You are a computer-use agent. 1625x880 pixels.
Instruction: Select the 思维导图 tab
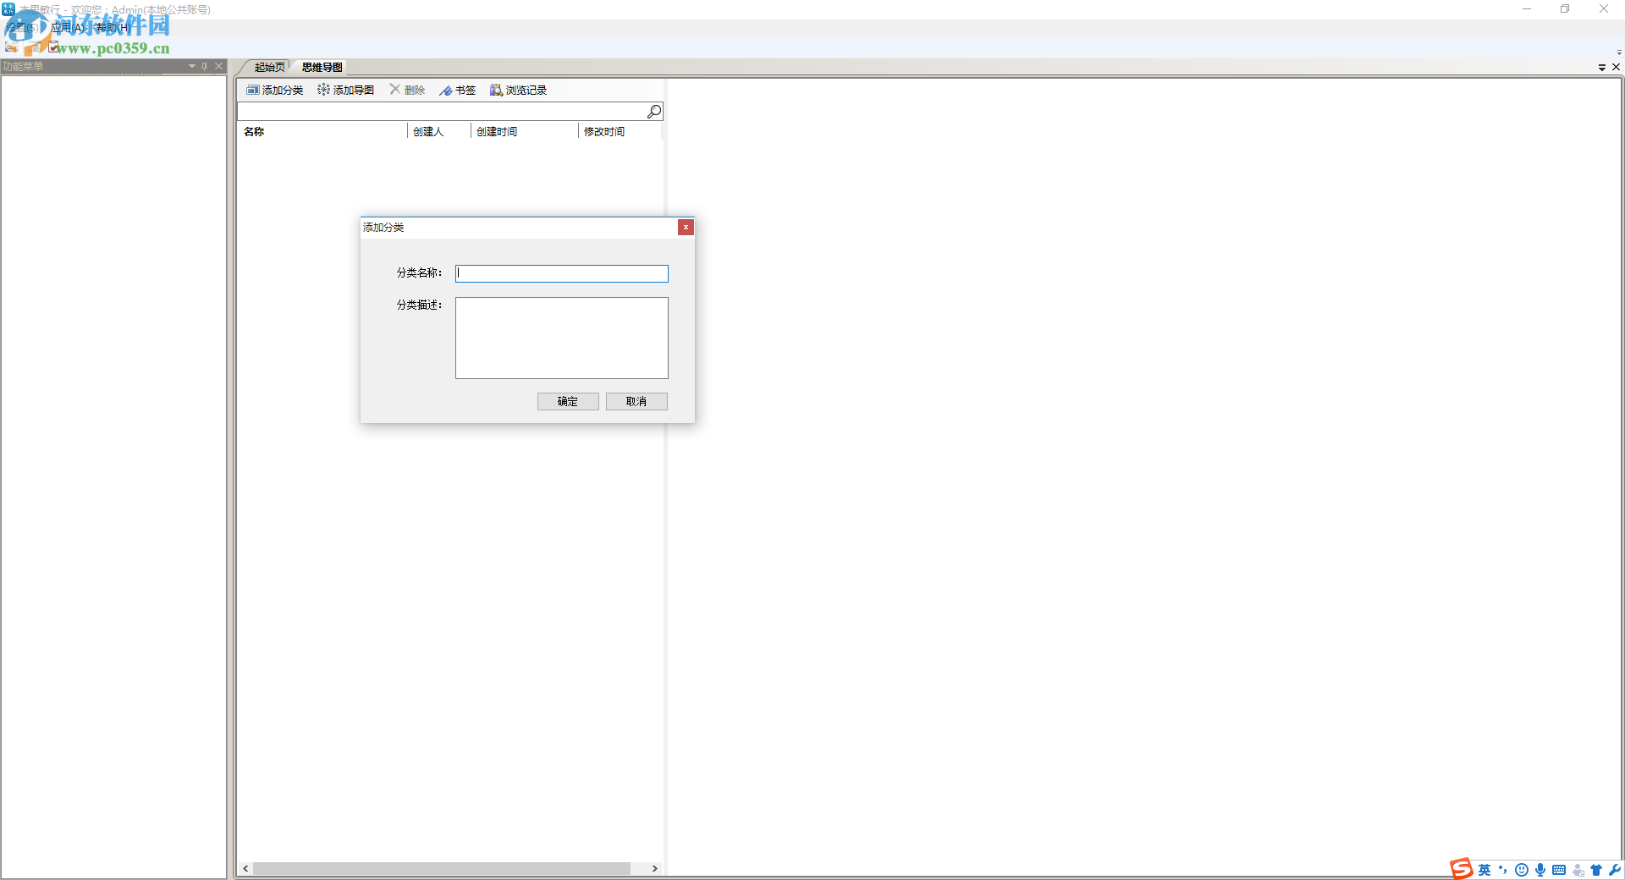(322, 68)
